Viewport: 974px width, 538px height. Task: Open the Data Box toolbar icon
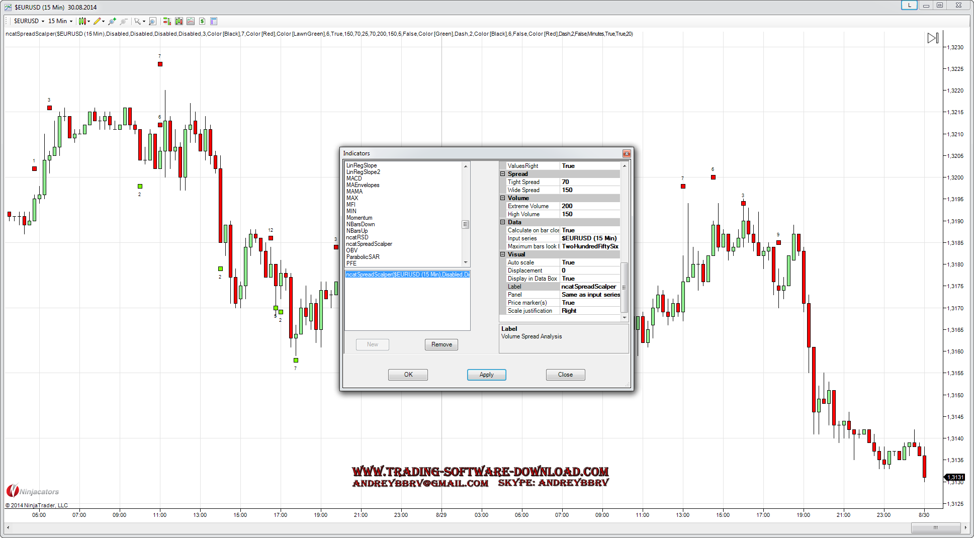pyautogui.click(x=214, y=21)
